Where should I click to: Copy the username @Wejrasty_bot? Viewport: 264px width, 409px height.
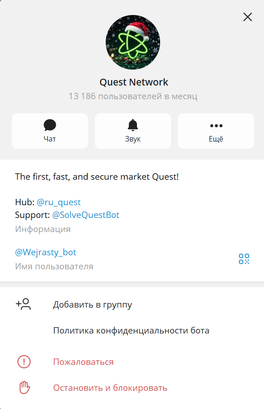45,252
